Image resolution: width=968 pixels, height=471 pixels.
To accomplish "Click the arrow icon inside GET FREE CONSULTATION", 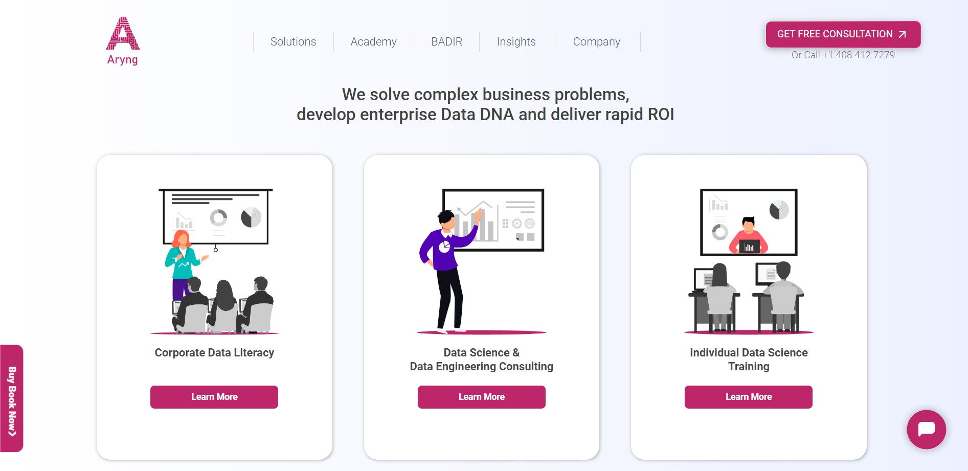I will pyautogui.click(x=902, y=34).
